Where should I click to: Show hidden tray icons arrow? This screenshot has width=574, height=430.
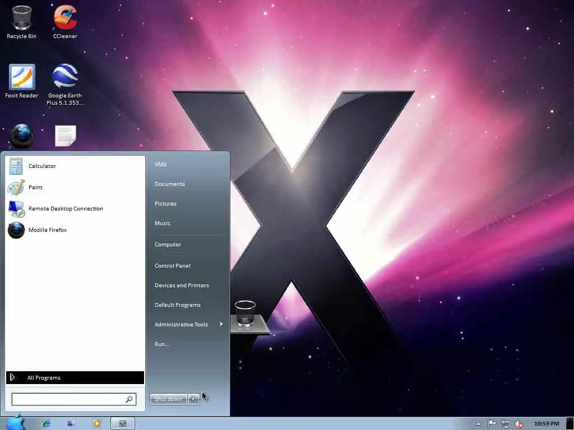(x=478, y=424)
